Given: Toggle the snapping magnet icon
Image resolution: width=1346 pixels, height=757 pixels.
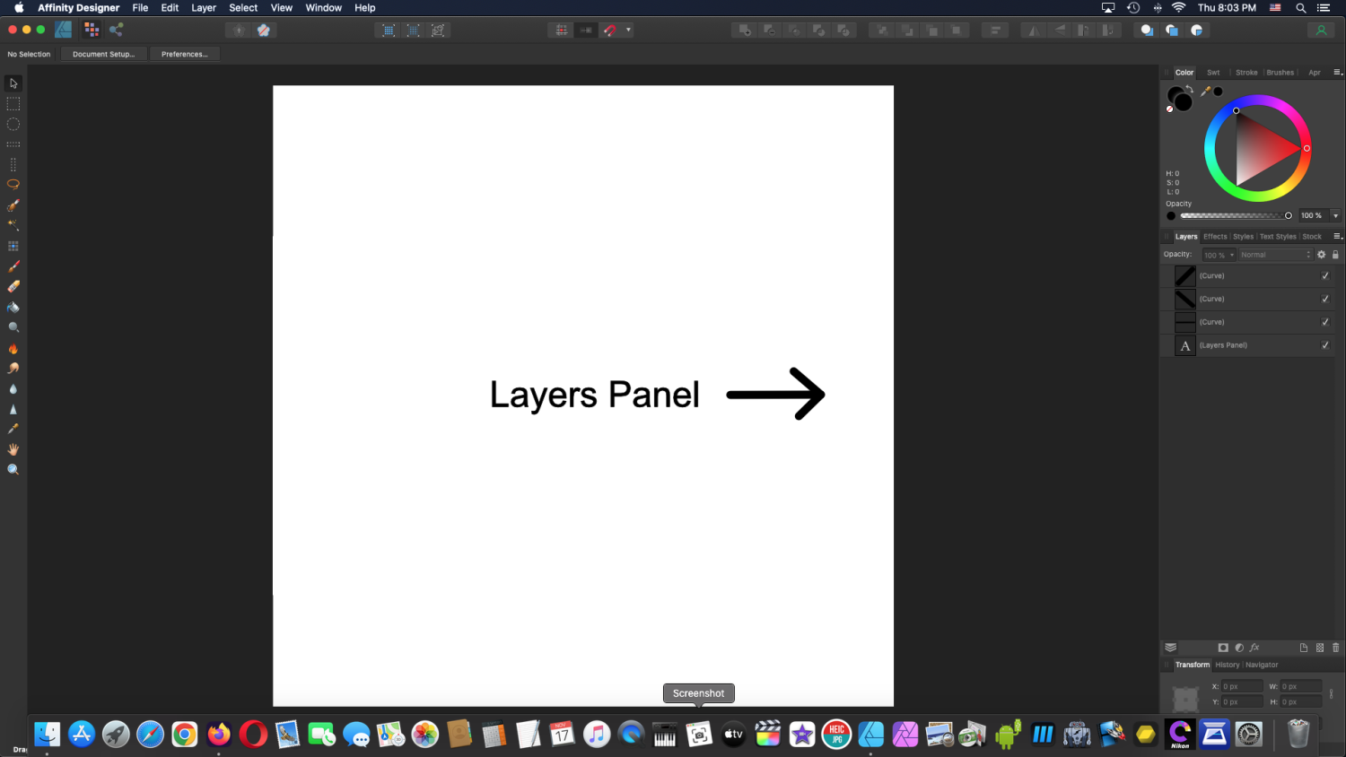Looking at the screenshot, I should click(610, 30).
